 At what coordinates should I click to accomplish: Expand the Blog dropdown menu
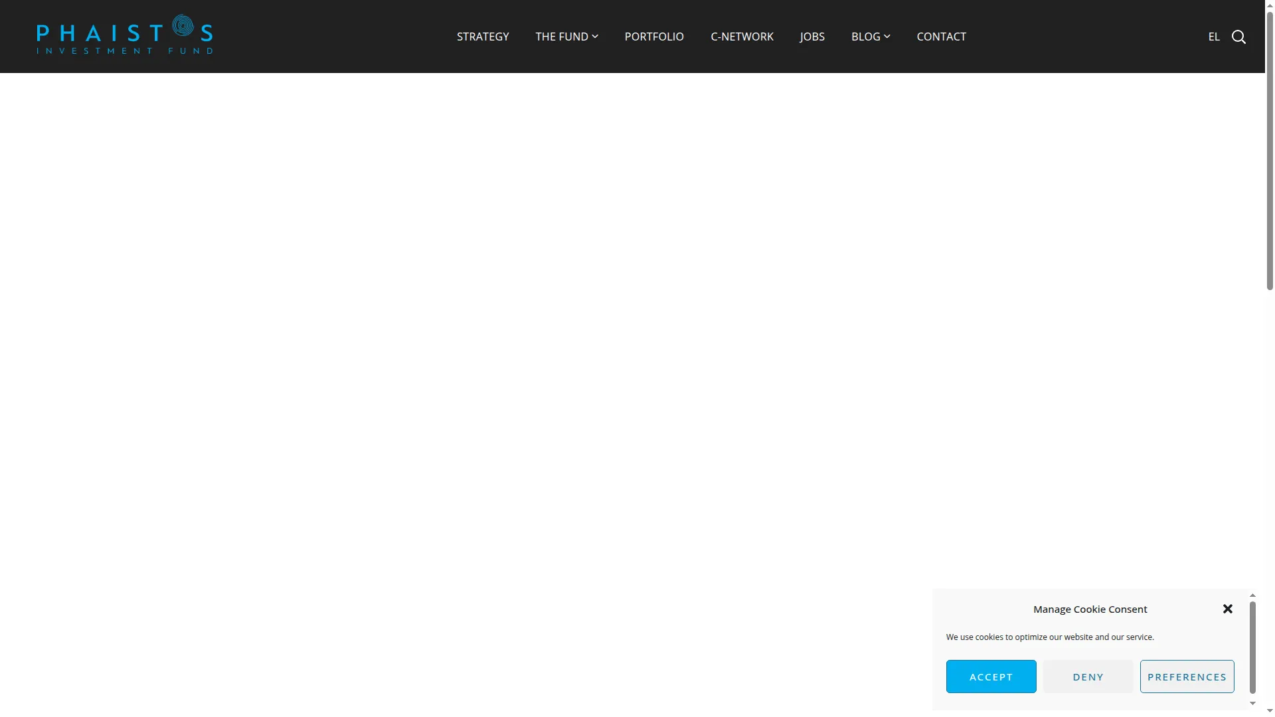[x=871, y=37]
